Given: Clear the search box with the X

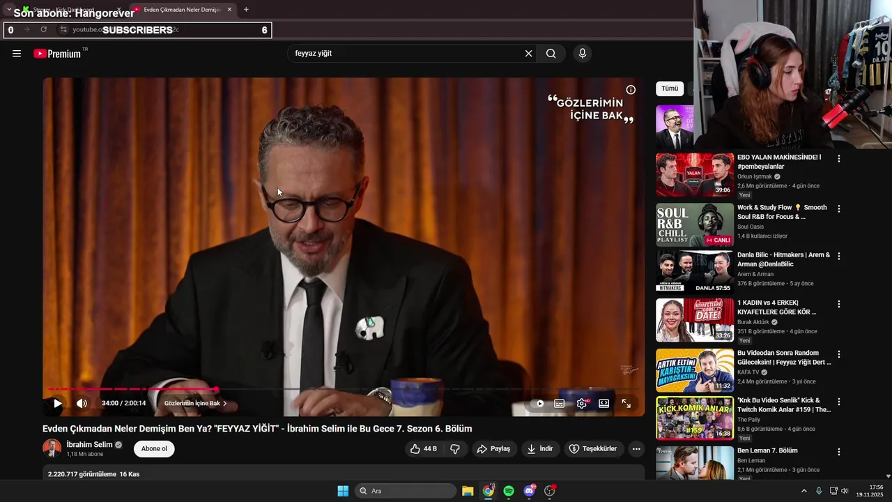Looking at the screenshot, I should pos(528,54).
